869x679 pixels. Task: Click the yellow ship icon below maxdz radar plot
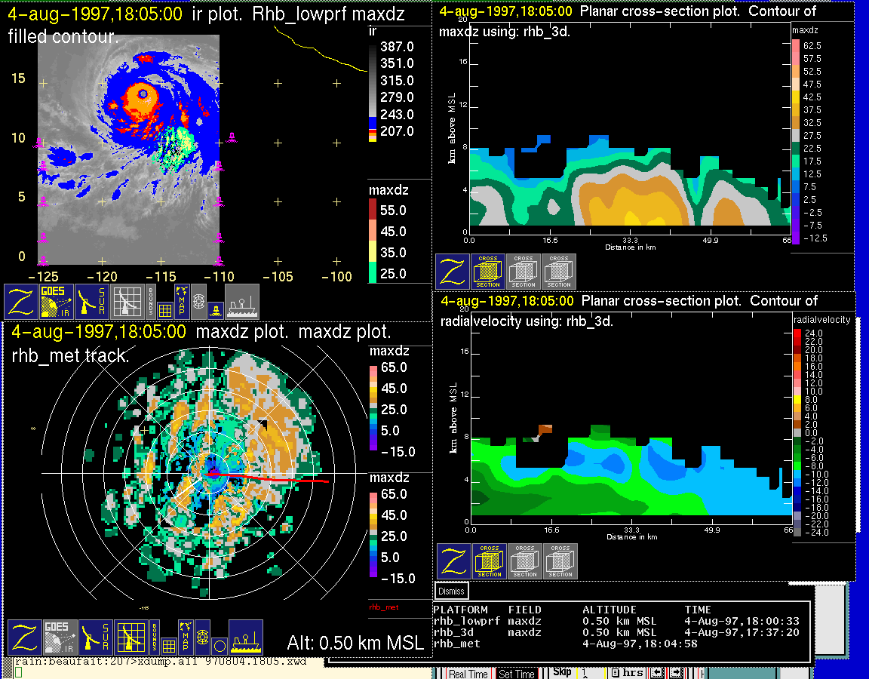pos(245,638)
